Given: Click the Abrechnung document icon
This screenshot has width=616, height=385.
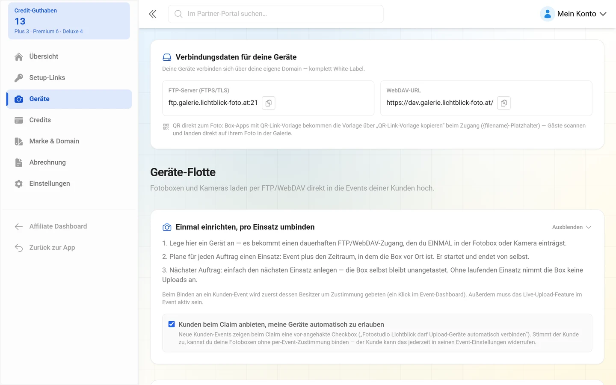Looking at the screenshot, I should click(19, 163).
